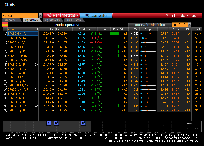Select security SPGB4.4 01/15
204x146 pixels.
point(18,47)
